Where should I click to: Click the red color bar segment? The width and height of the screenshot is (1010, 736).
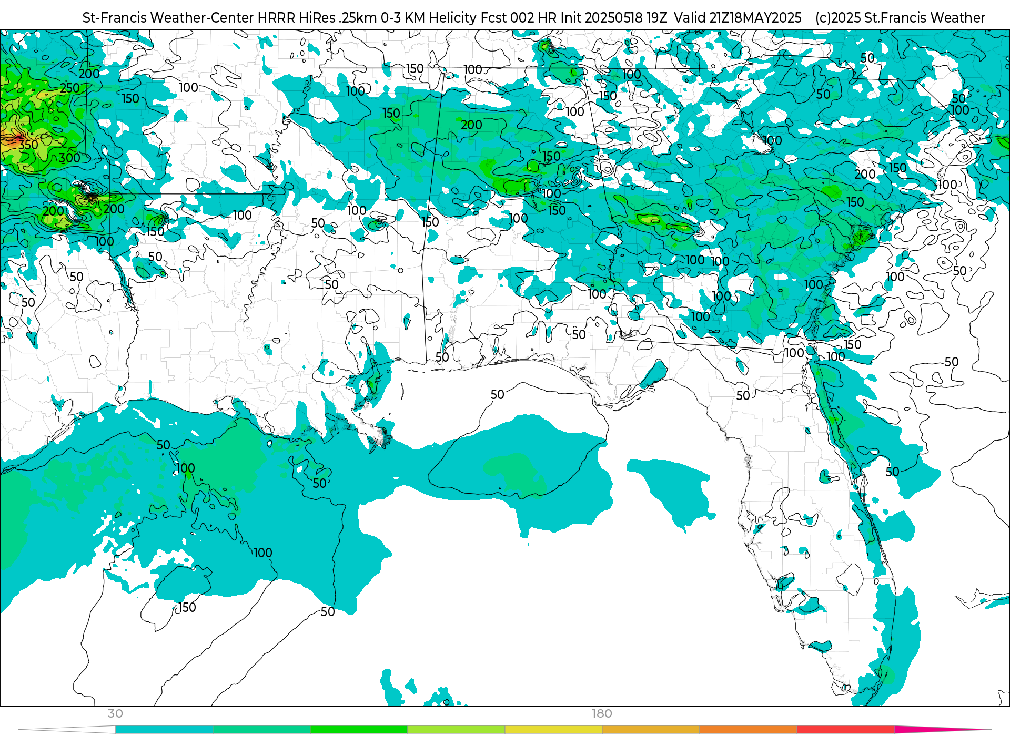[x=845, y=730]
